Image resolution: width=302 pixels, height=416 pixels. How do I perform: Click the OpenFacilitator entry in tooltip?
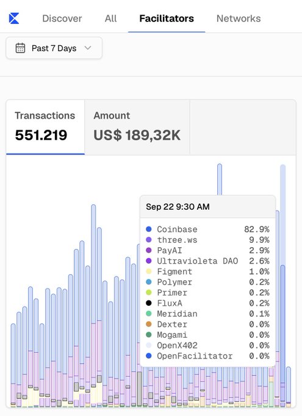tap(208, 356)
